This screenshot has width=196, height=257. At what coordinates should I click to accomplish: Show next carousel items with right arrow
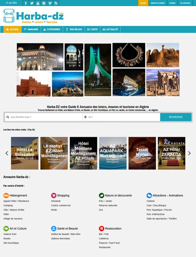click(189, 153)
